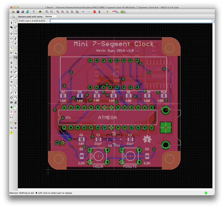Screen dimensions: 224x208
Task: Save the board with the floppy icon
Action: tap(18, 12)
